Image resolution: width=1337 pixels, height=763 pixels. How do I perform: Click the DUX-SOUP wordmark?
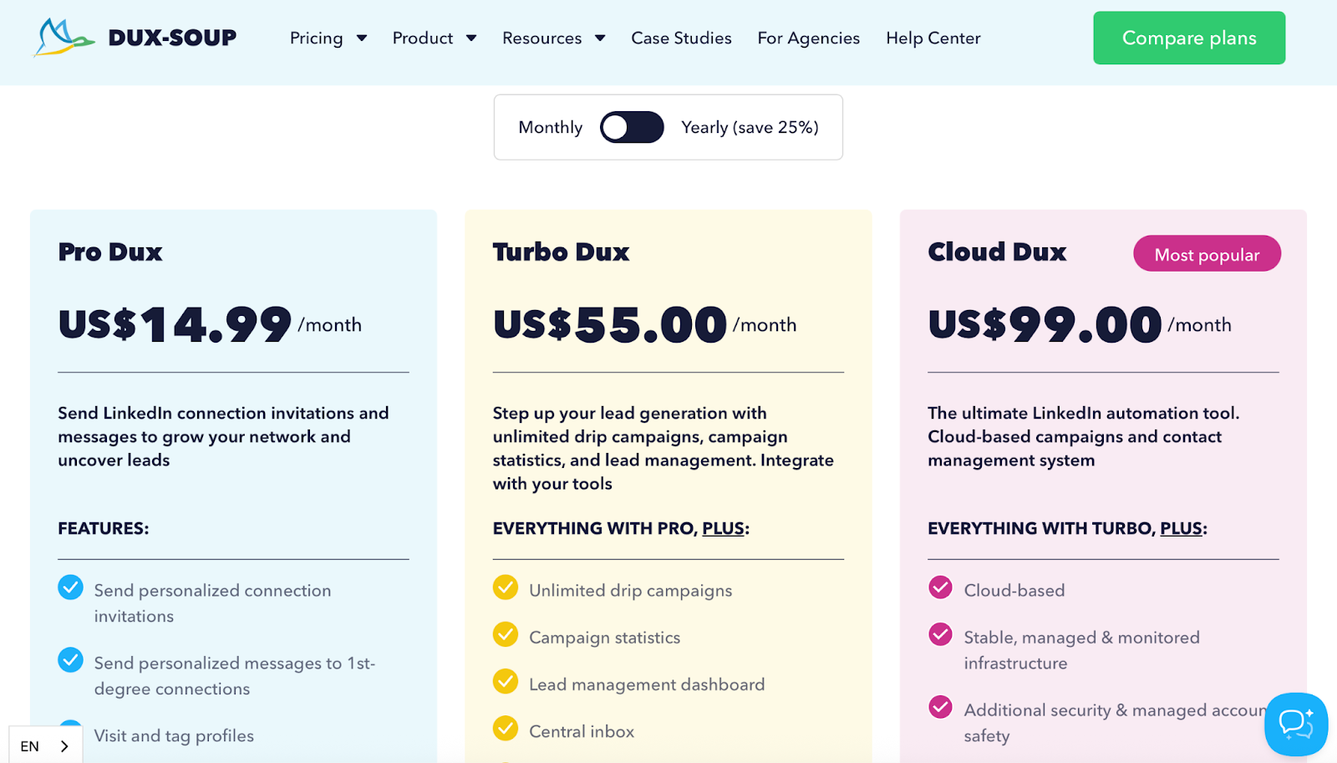tap(172, 38)
